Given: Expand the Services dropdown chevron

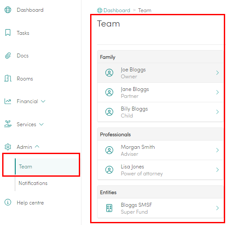Looking at the screenshot, I should (41, 124).
